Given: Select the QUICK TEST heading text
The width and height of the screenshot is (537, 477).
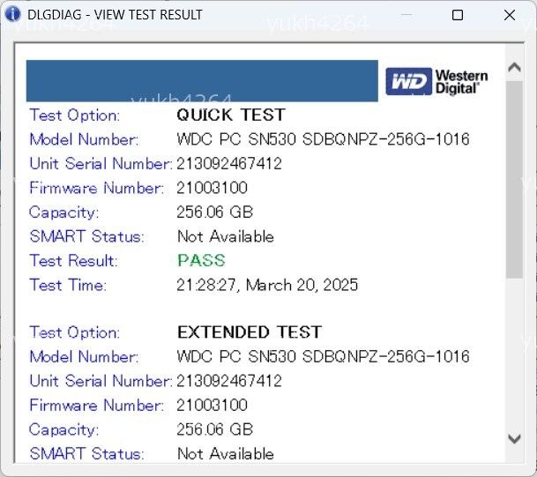Looking at the screenshot, I should [231, 115].
